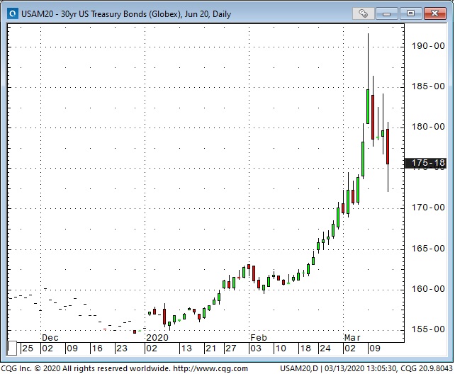Screen dimensions: 455x374
Task: Maximize the USAM20 chart window
Action: (x=410, y=13)
